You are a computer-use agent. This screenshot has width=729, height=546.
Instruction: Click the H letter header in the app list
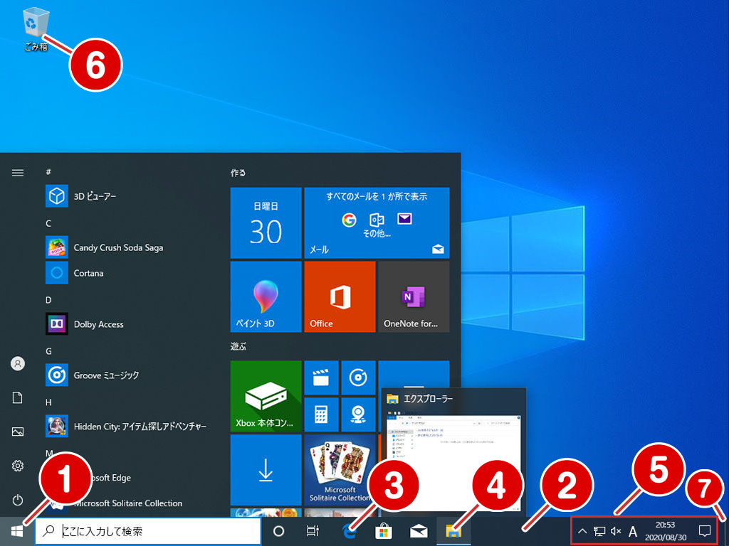48,402
